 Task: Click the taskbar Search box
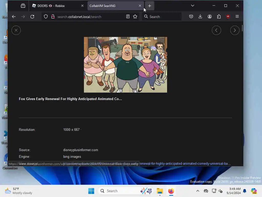click(x=126, y=191)
